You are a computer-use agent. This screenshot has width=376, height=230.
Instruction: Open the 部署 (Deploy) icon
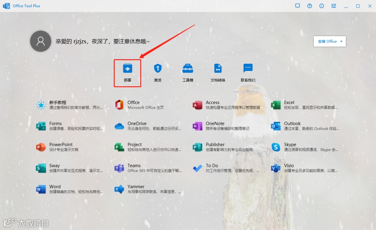[127, 68]
